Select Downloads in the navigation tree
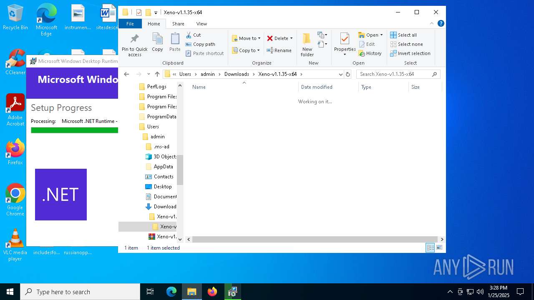 point(164,207)
